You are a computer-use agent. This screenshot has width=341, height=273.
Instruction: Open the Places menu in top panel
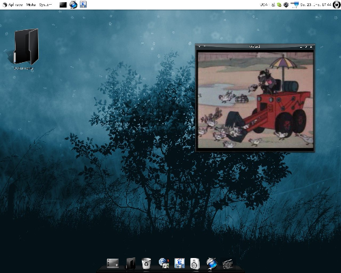pos(31,5)
